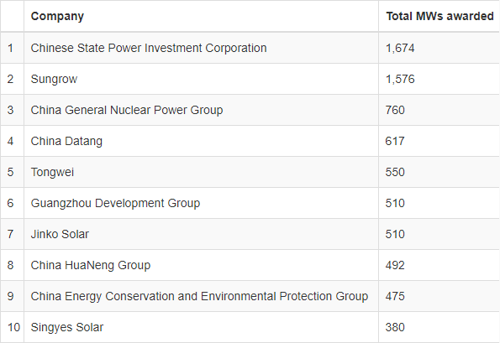This screenshot has height=343, width=500.
Task: Select the Sungrow company cell
Action: [x=201, y=79]
